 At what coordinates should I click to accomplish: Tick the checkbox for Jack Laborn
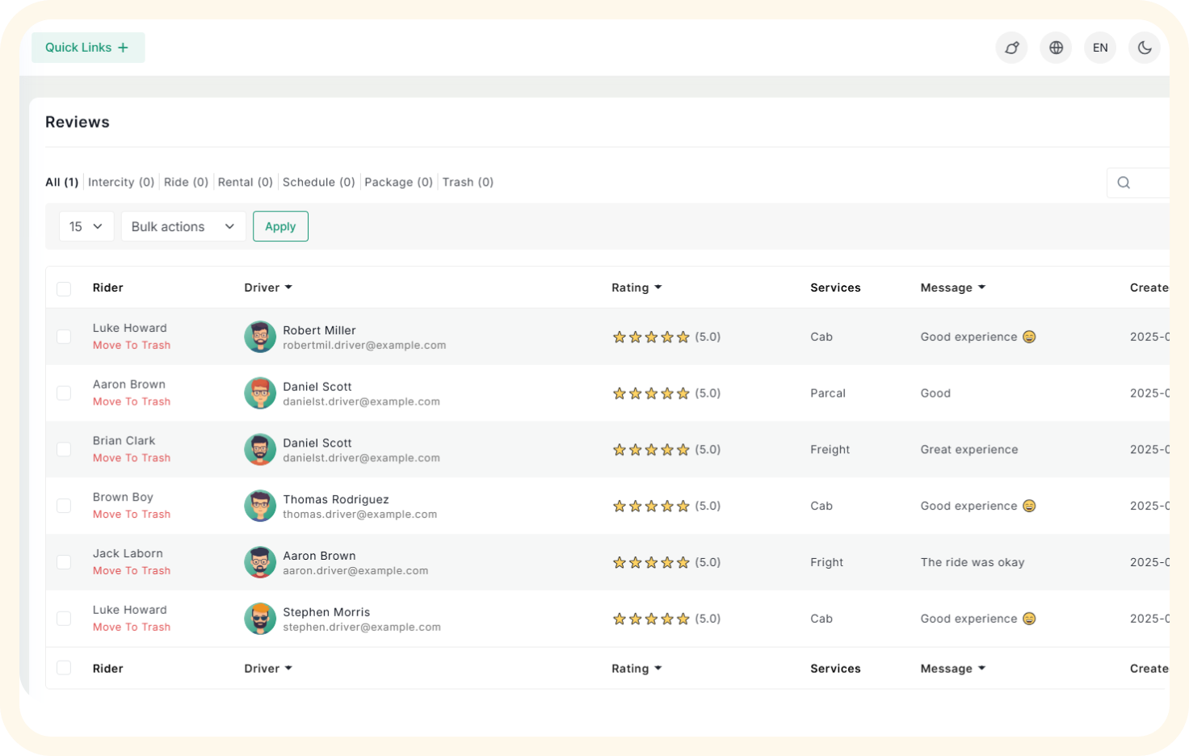pyautogui.click(x=64, y=562)
